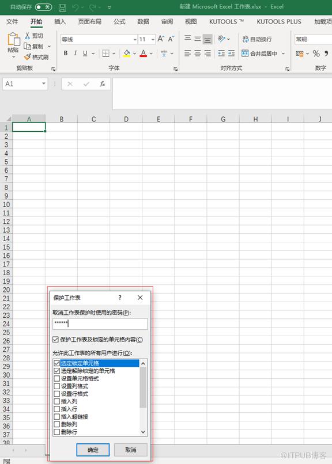Click the phonetic guide icon

pos(164,54)
